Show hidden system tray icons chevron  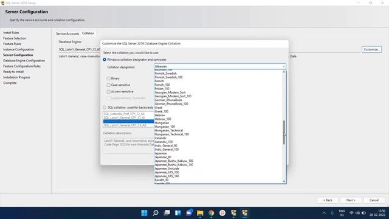324,213
